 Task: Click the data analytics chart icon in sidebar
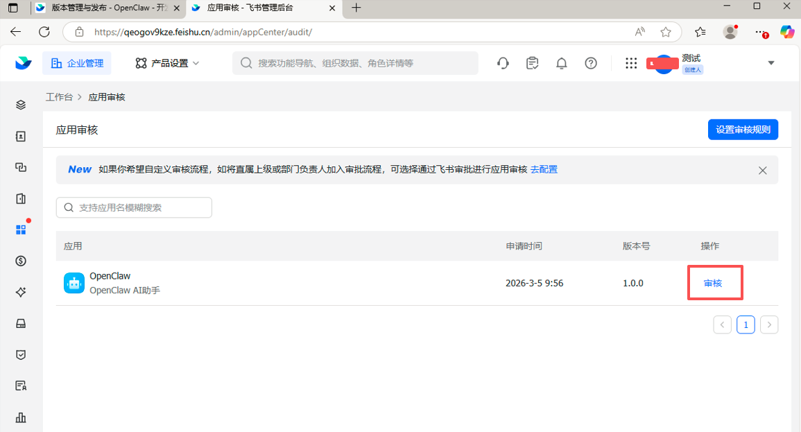click(21, 417)
